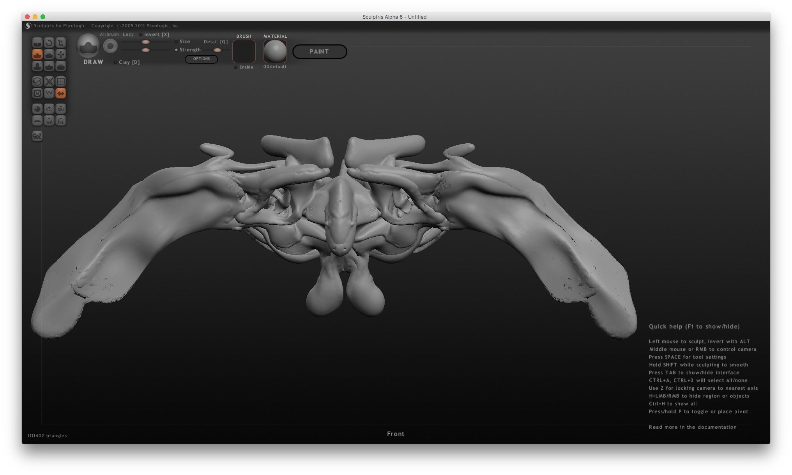Select the Rotate tool
Screen dimensions: 792x475
[49, 42]
